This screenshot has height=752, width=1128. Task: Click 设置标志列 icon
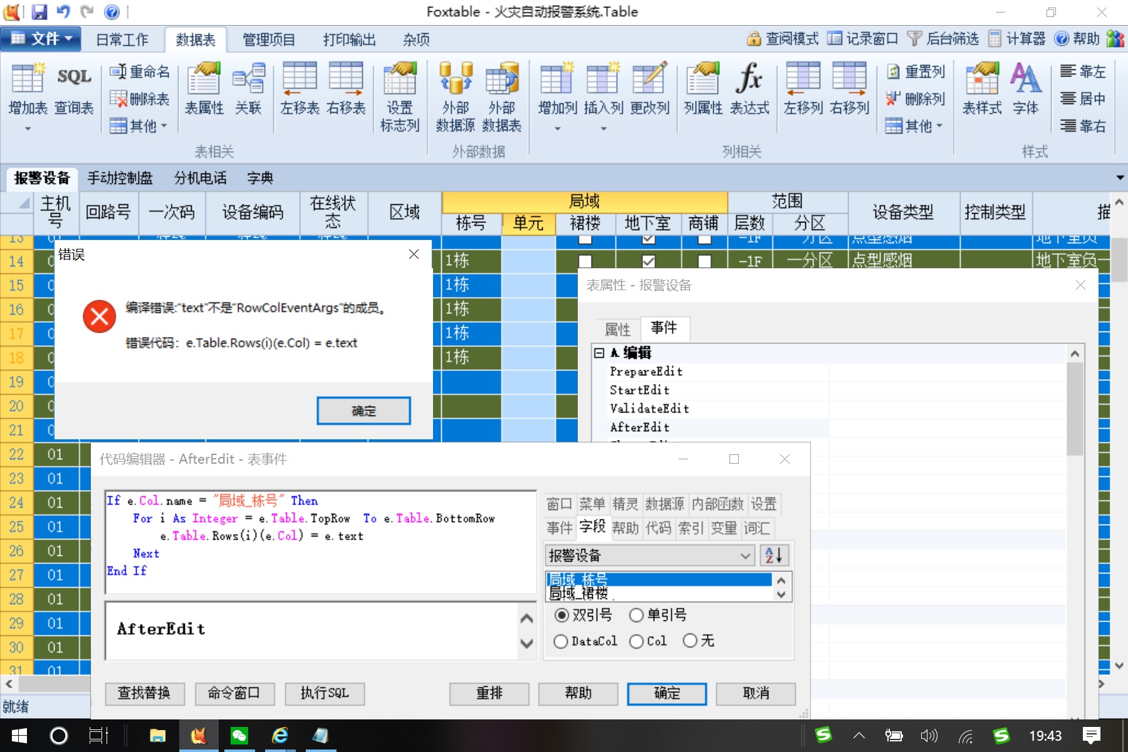pos(400,97)
